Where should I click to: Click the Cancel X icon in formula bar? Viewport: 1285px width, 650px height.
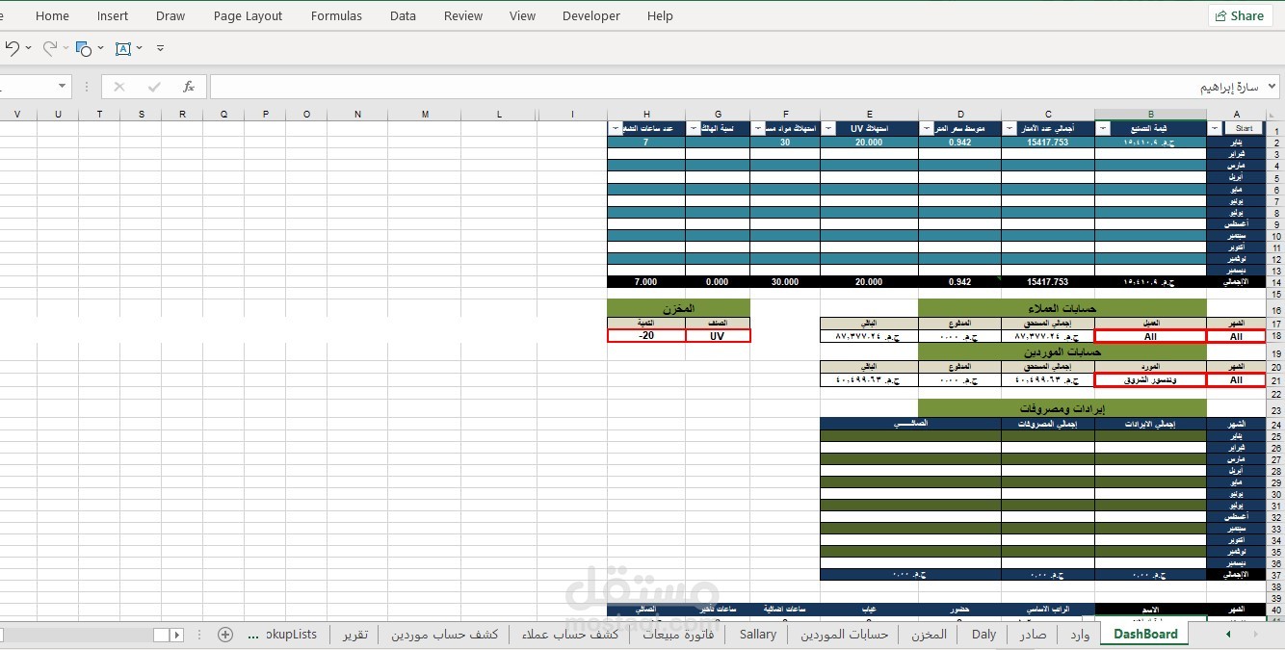119,87
